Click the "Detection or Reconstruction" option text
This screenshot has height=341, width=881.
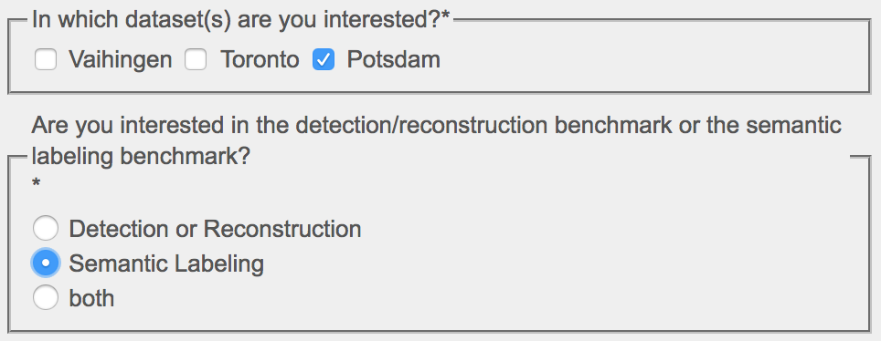(x=215, y=229)
